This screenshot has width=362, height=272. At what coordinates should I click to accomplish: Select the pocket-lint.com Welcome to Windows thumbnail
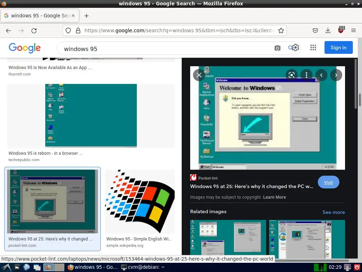point(52,202)
